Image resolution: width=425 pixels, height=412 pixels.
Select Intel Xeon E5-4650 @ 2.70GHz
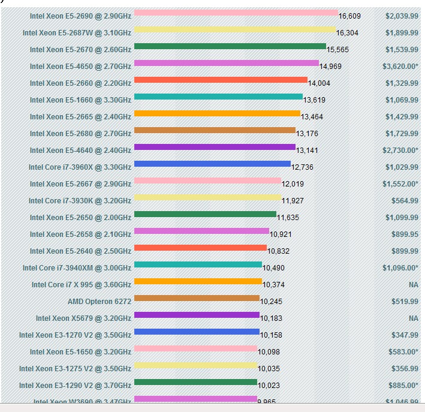point(80,67)
